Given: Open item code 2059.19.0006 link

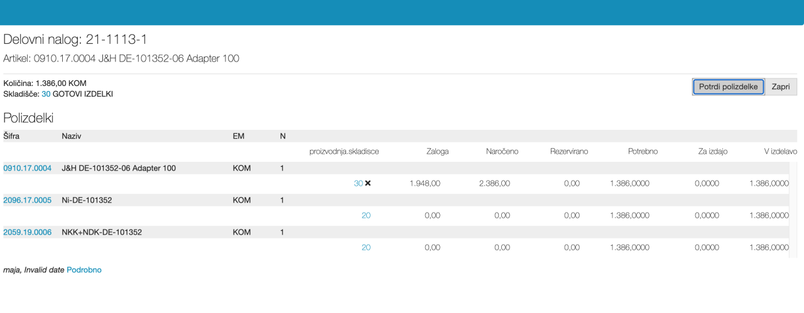Looking at the screenshot, I should pos(28,232).
